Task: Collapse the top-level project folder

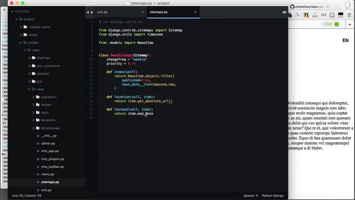Action: [17, 19]
